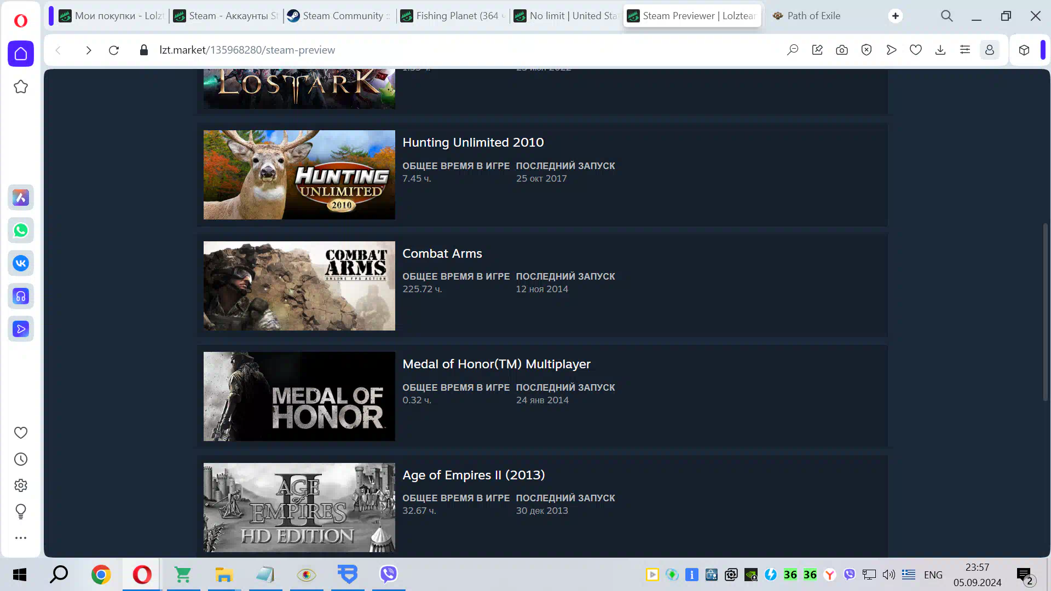The image size is (1051, 591).
Task: Open the Opera menu logo
Action: point(21,21)
